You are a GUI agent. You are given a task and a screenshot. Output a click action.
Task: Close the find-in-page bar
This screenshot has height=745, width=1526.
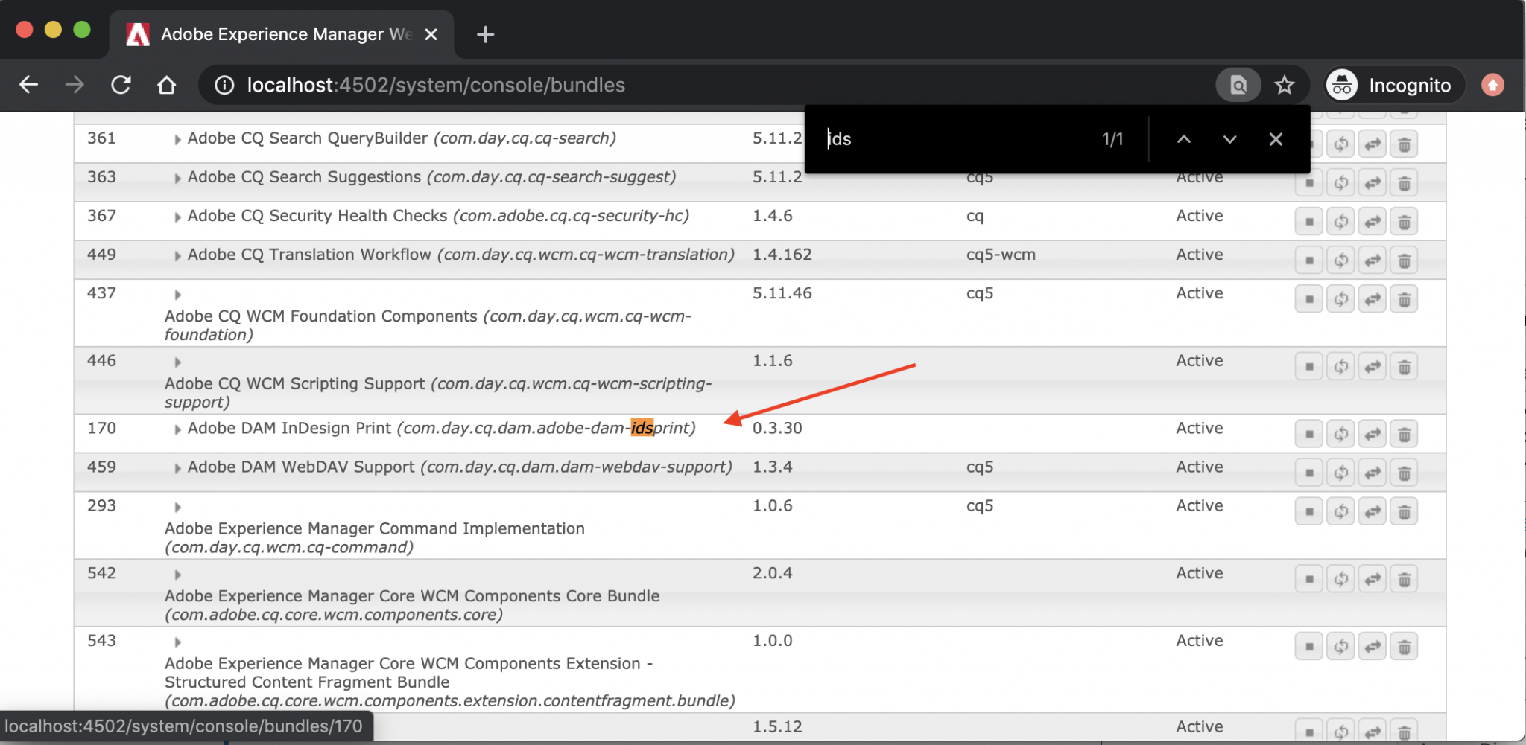pyautogui.click(x=1276, y=139)
